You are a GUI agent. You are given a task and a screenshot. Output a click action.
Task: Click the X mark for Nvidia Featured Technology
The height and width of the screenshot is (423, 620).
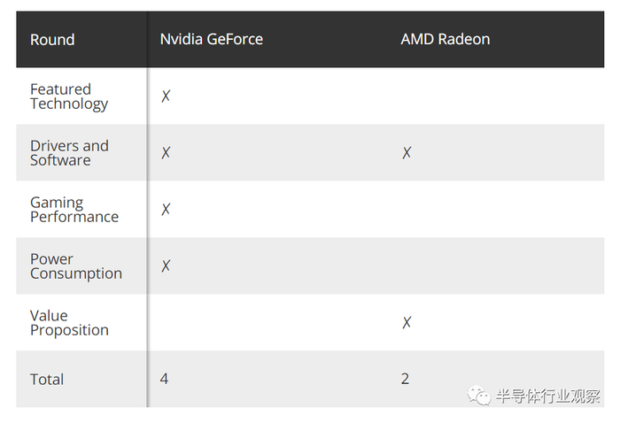(166, 96)
